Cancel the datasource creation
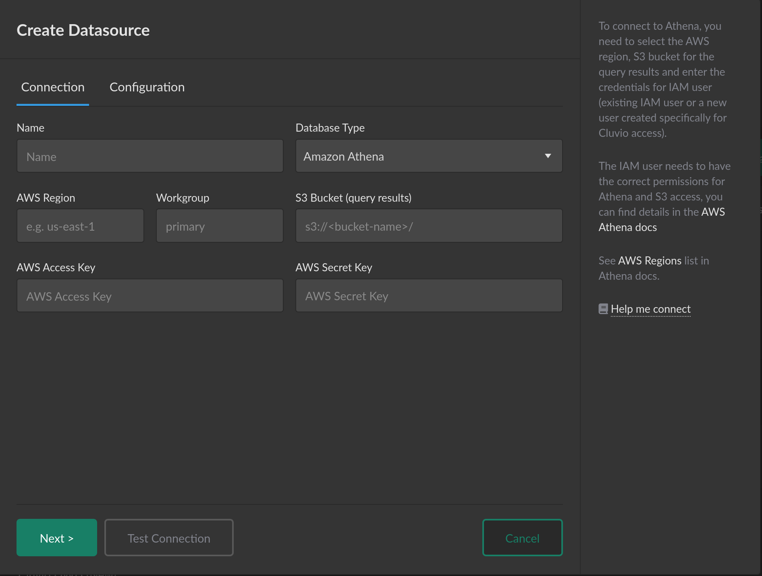This screenshot has height=576, width=762. click(x=522, y=538)
